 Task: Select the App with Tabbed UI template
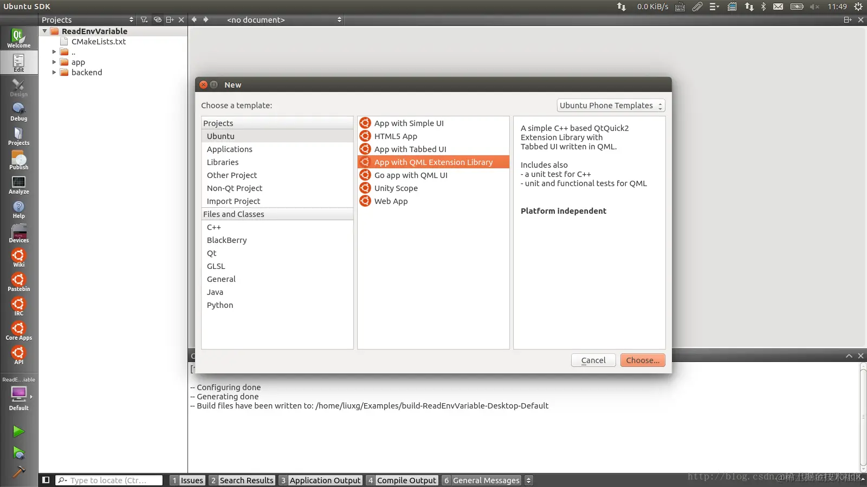point(433,149)
